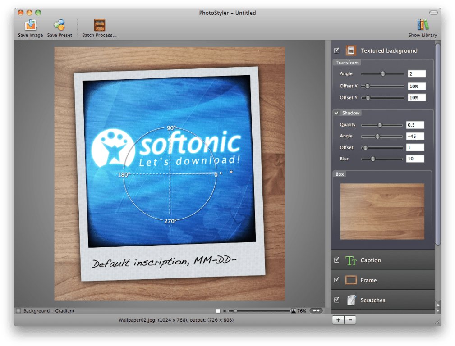This screenshot has width=455, height=346.
Task: Click the window resize grip corner
Action: [x=437, y=322]
